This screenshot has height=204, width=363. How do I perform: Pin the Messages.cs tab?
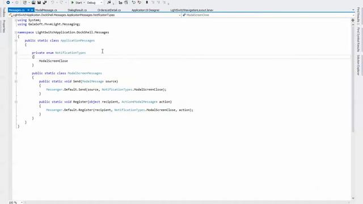pyautogui.click(x=28, y=10)
